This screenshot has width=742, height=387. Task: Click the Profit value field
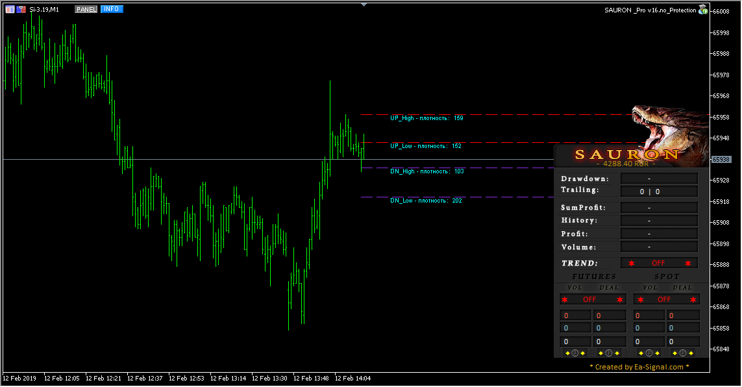click(659, 234)
